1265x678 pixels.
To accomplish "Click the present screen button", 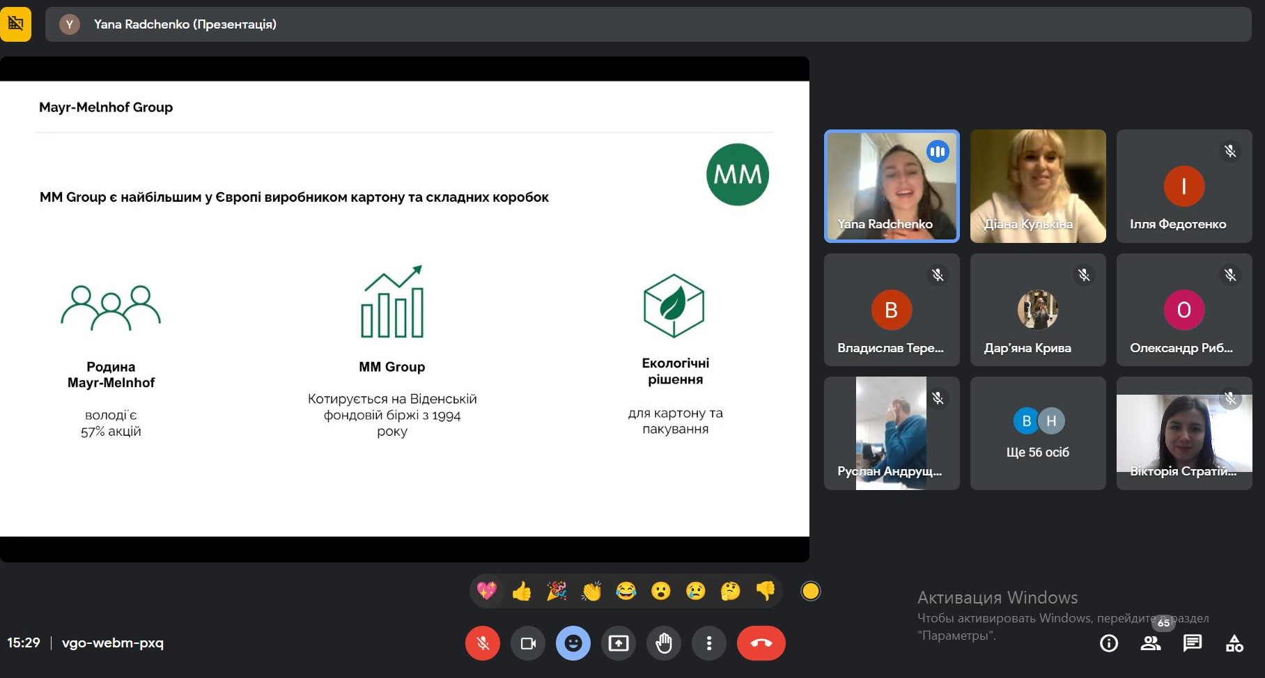I will 618,643.
